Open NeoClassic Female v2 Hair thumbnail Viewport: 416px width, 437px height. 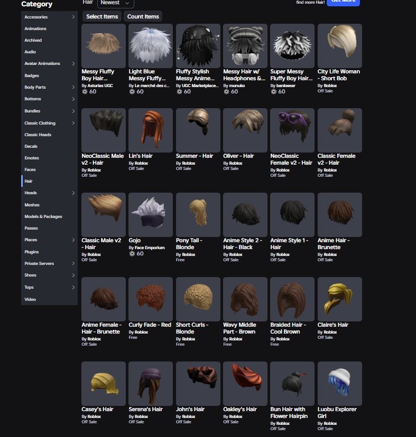292,130
